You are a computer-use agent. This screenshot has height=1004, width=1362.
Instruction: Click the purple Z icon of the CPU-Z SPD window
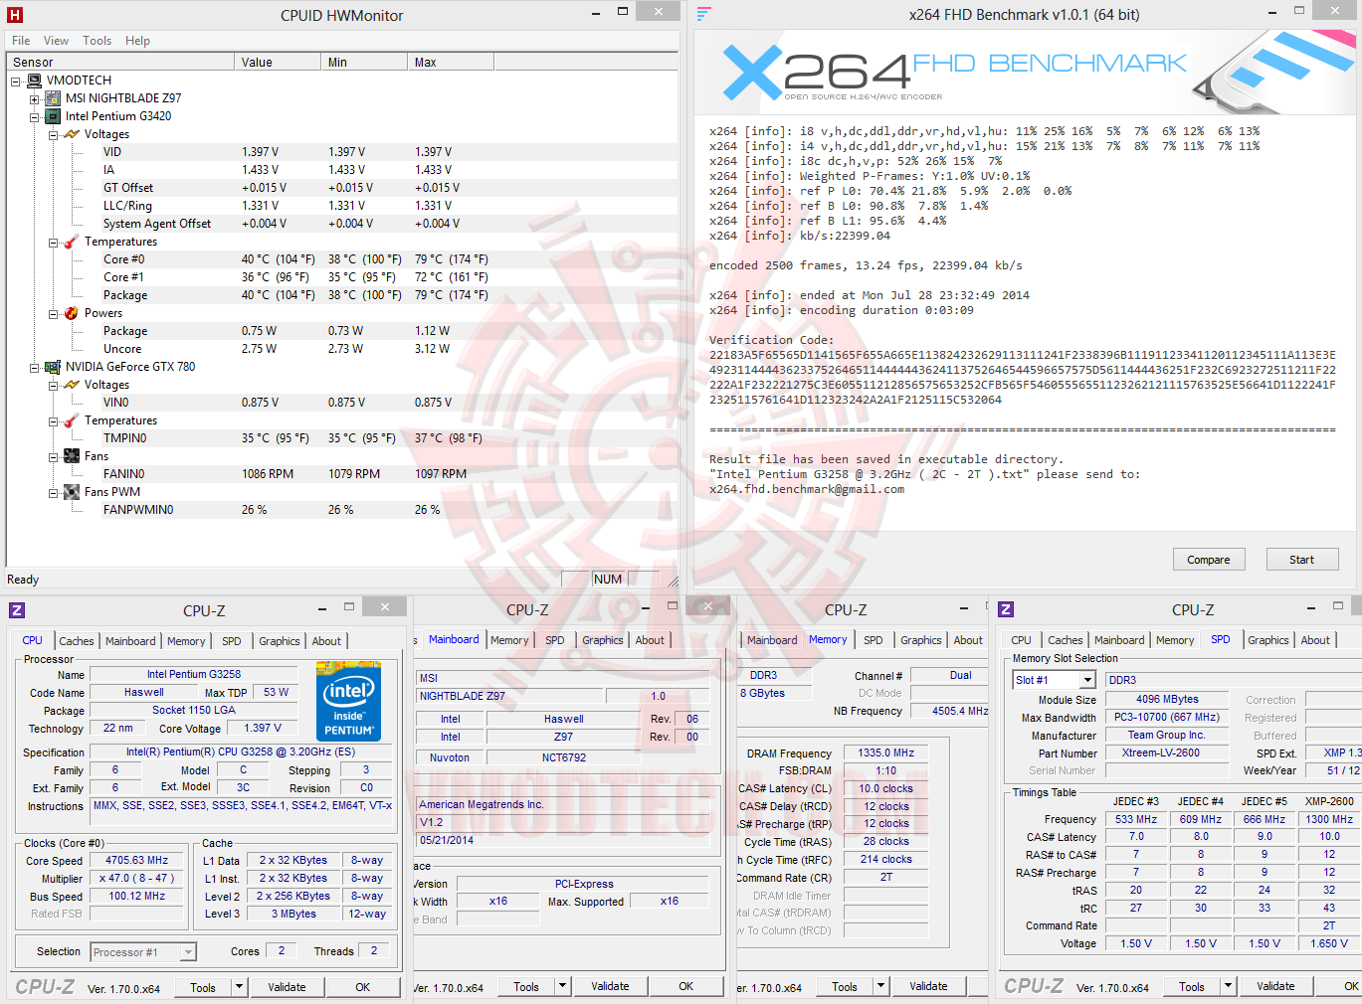point(1006,609)
